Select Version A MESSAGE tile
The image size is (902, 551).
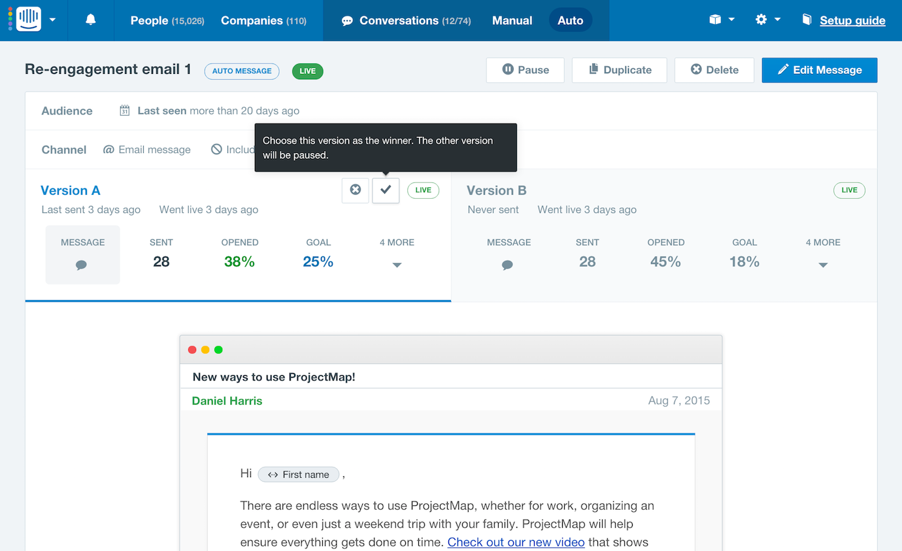(82, 255)
